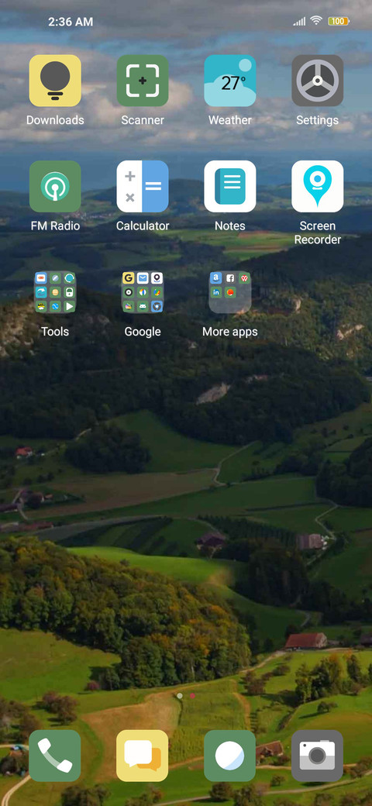
Task: Tap the Screen Recorder label text
Action: click(x=318, y=232)
